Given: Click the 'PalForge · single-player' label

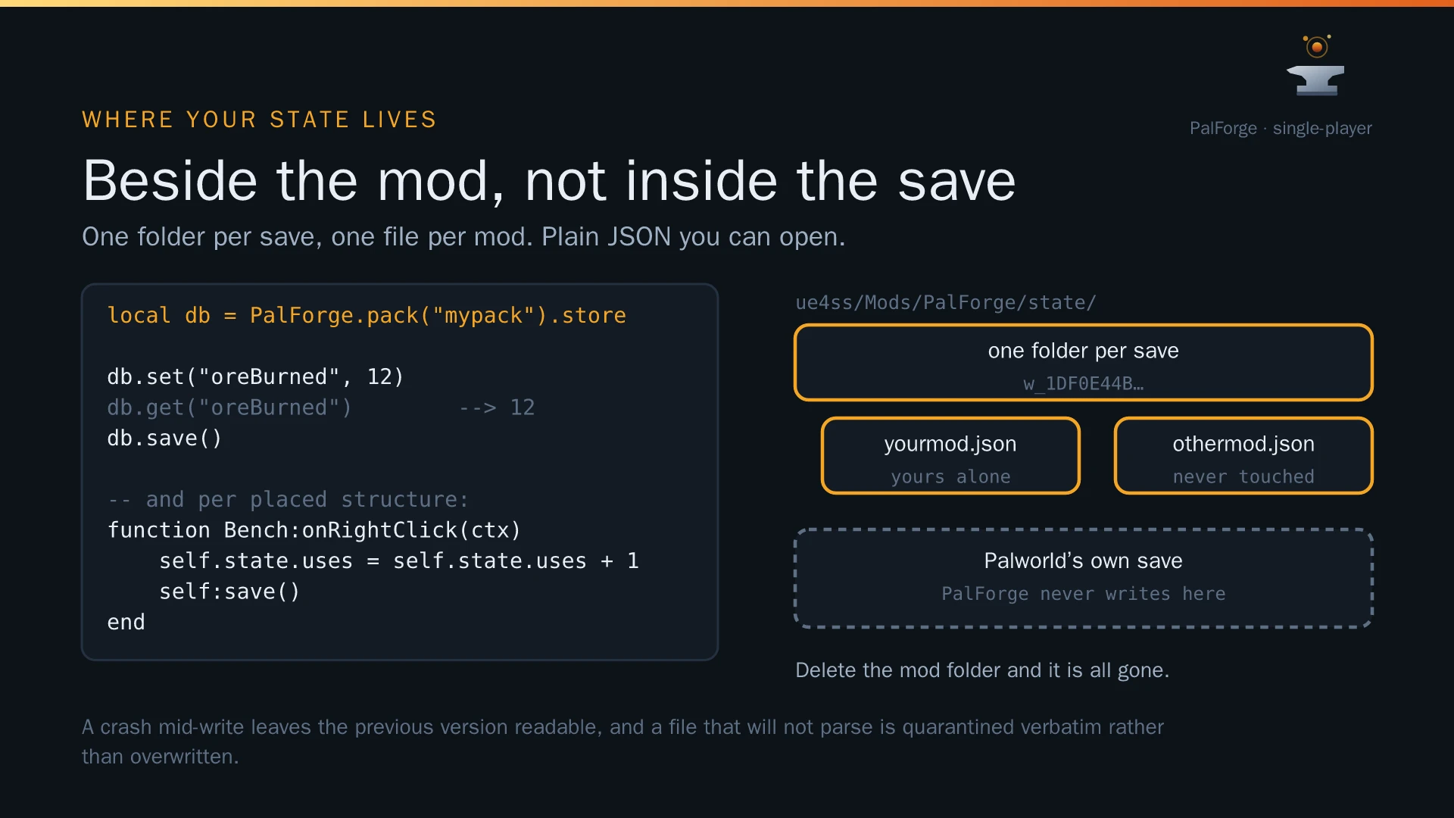Looking at the screenshot, I should tap(1281, 128).
